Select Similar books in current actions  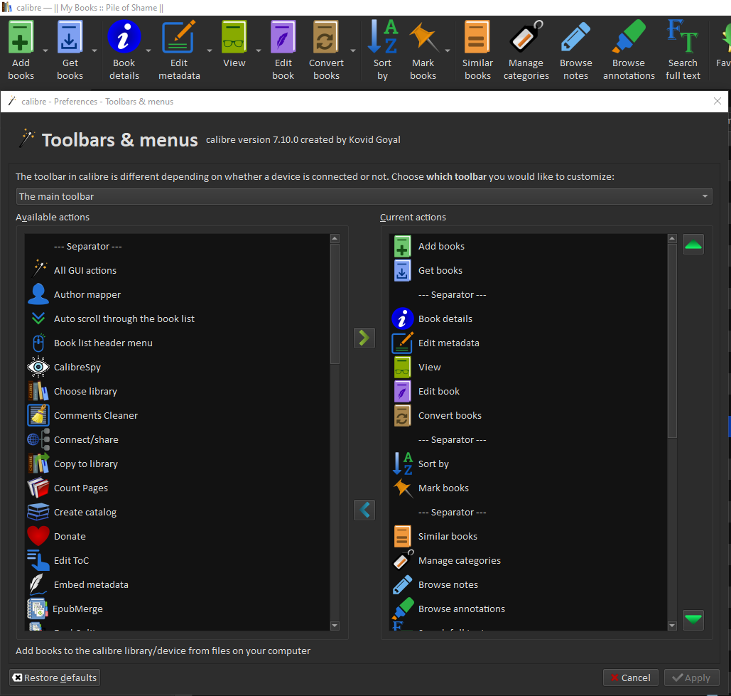pos(529,536)
